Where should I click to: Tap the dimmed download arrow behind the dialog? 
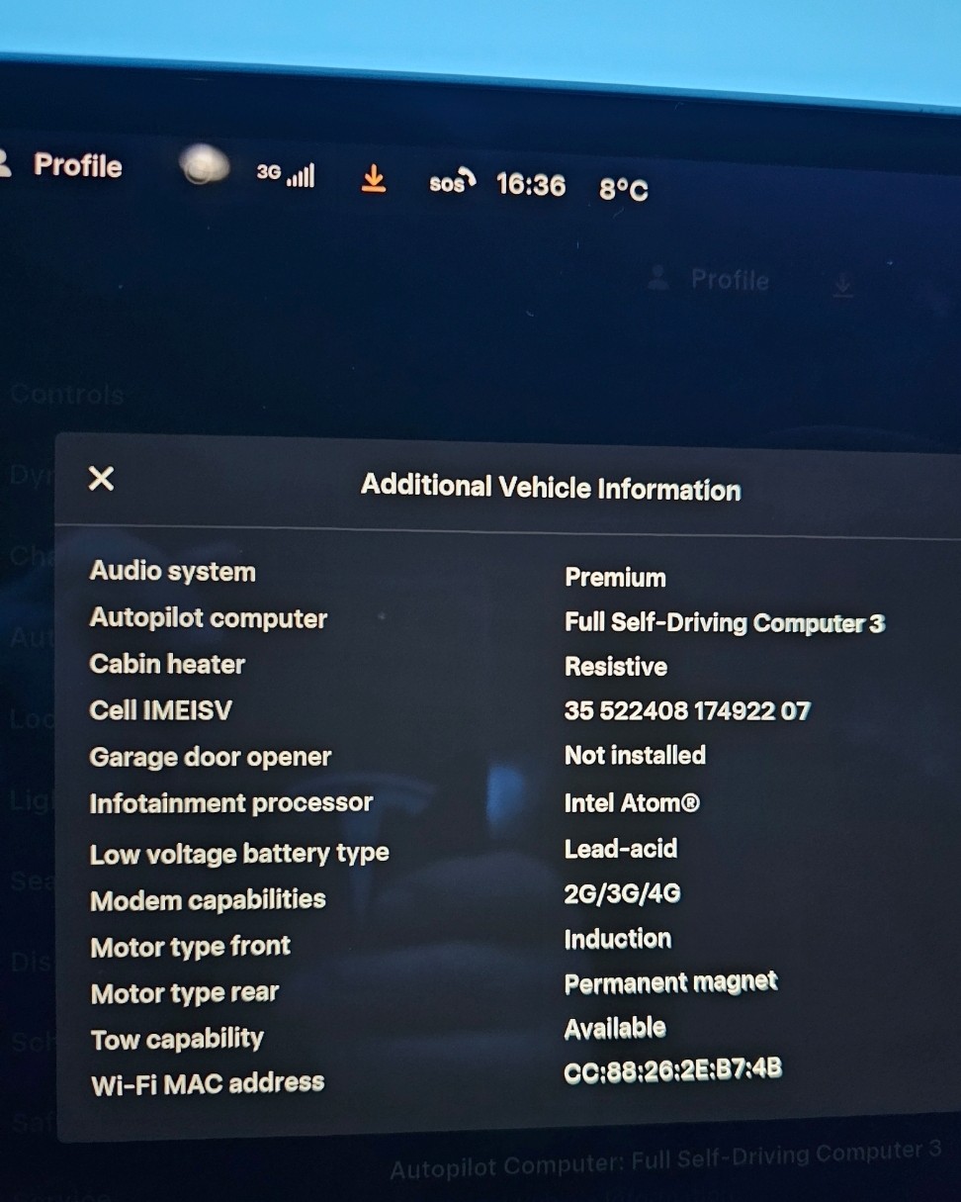(841, 287)
